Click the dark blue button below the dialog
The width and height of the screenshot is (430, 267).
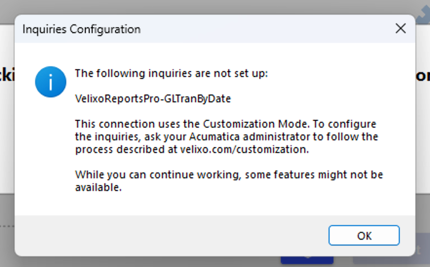click(307, 260)
